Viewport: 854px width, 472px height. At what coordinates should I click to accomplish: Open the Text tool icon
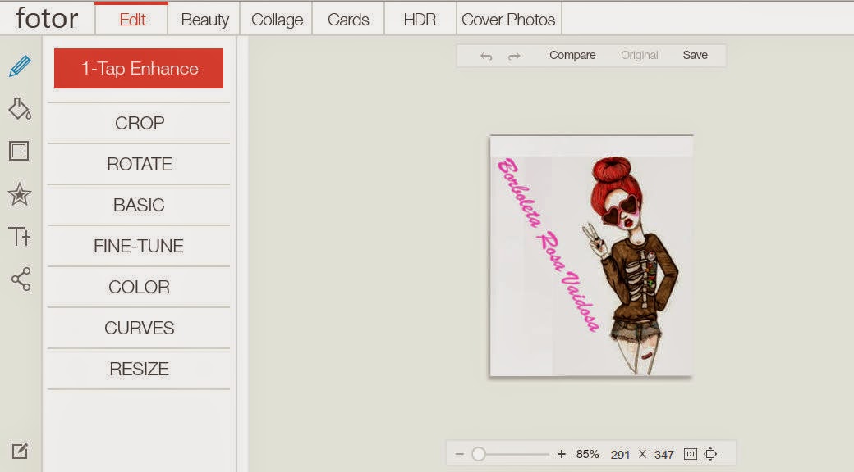tap(20, 237)
